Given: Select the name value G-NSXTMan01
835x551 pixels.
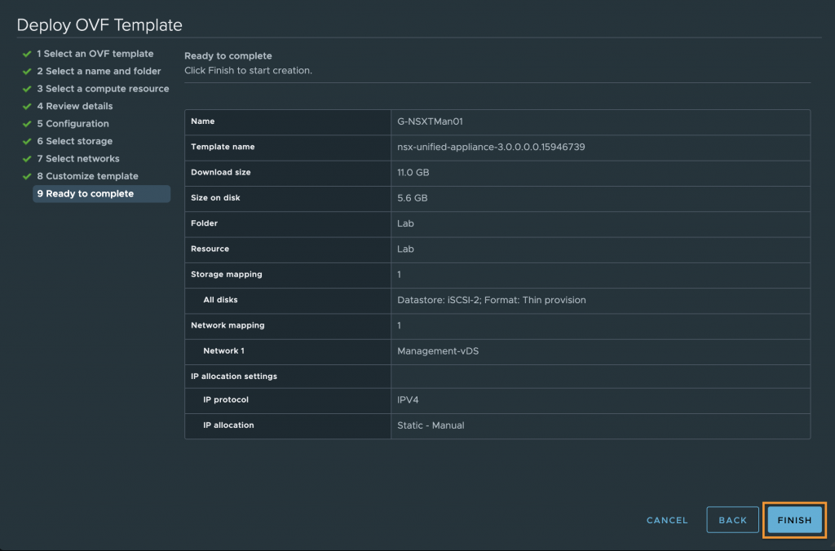Looking at the screenshot, I should click(x=430, y=121).
